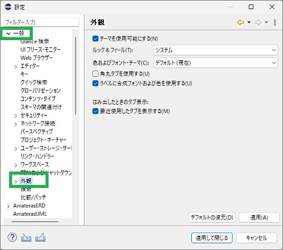
Task: Select キー in the tree
Action: 24,74
